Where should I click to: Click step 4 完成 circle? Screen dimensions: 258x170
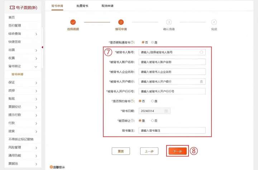pos(214,22)
